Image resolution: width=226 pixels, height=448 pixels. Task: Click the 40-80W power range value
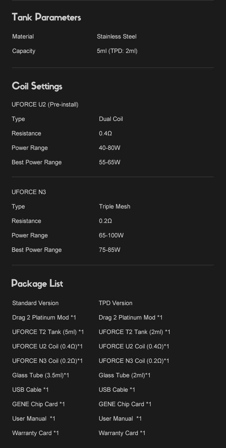tap(110, 148)
